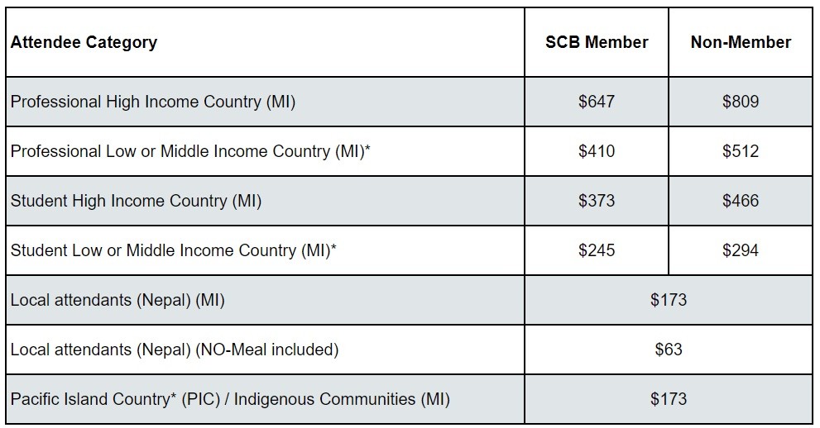
Task: Click the $173 price for Nepal local attendants
Action: [x=669, y=300]
